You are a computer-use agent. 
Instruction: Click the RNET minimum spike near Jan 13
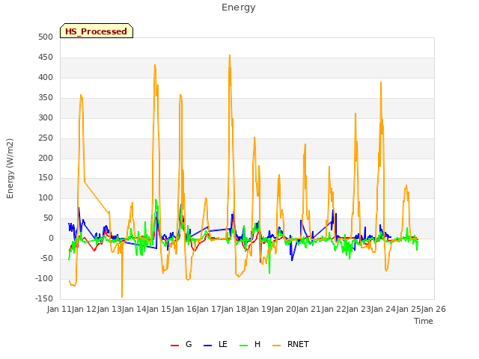point(122,296)
